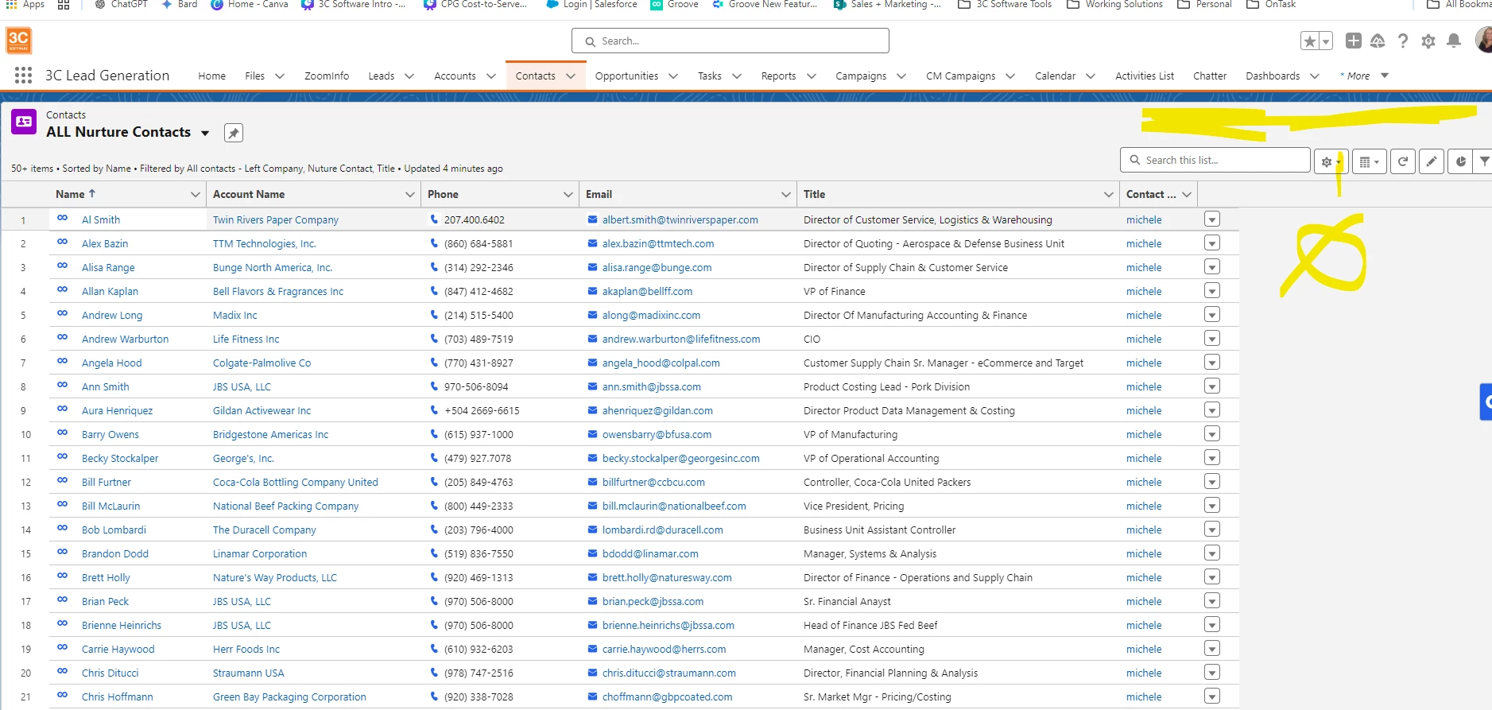Viewport: 1492px width, 710px height.
Task: Open Title column header menu
Action: pos(1109,194)
